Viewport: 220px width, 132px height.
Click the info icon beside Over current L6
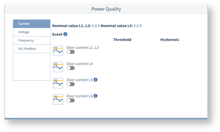point(95,96)
